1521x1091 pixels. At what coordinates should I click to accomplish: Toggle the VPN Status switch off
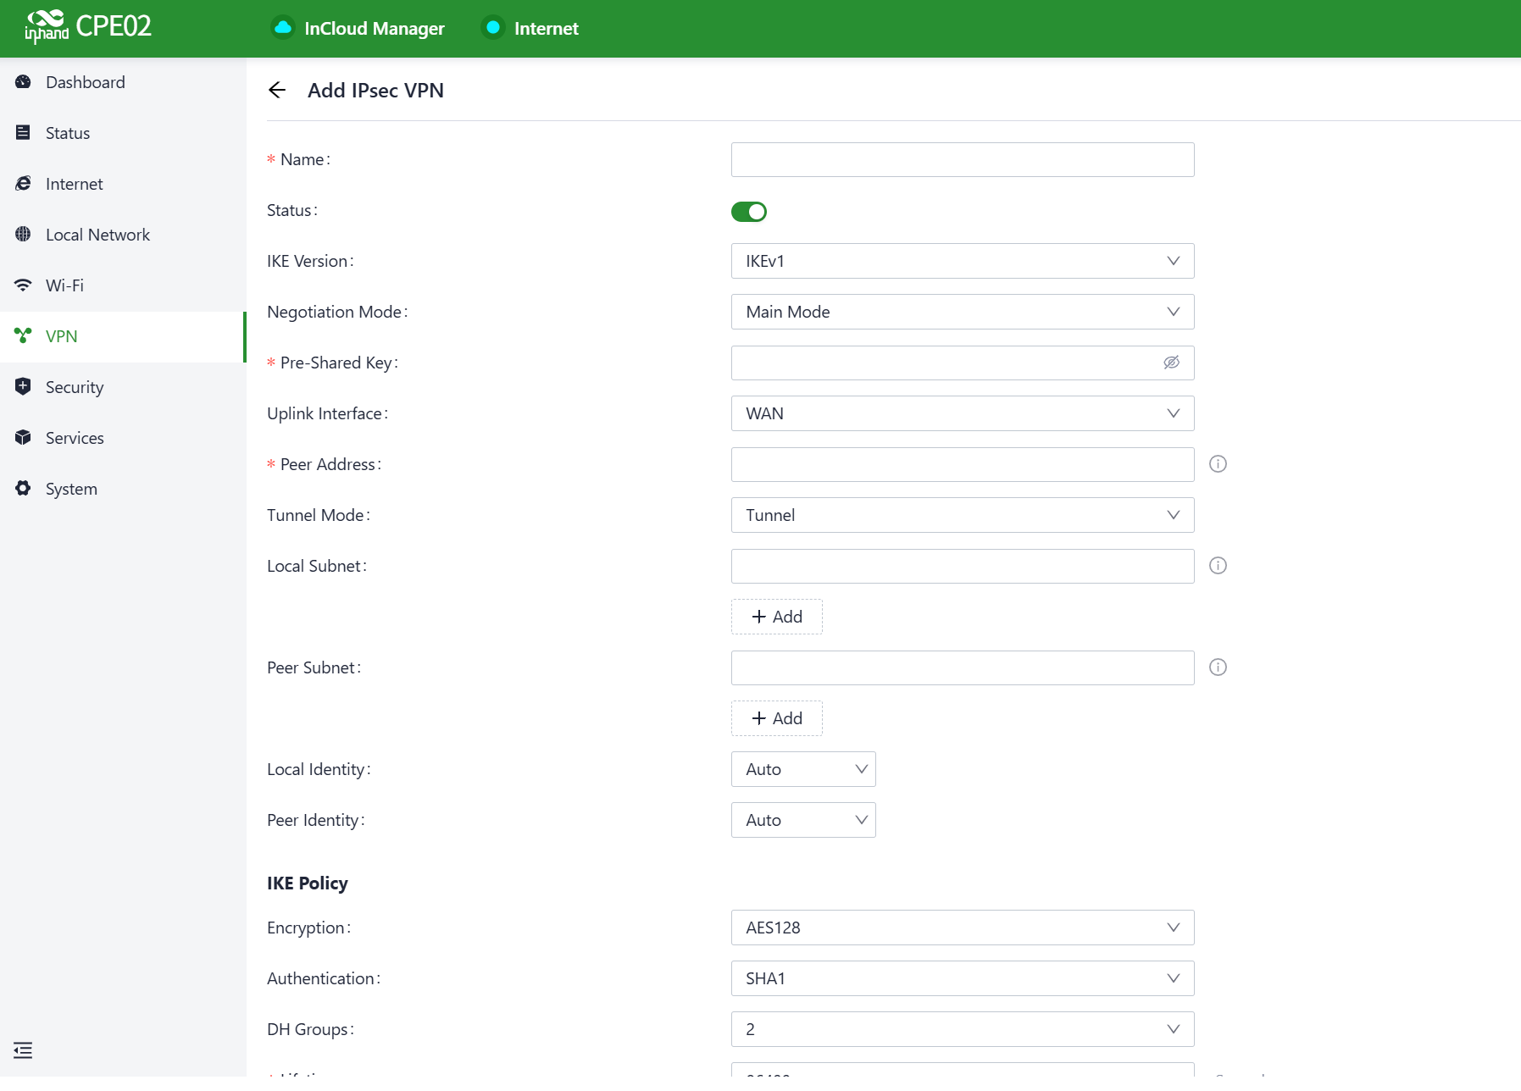[x=748, y=212]
